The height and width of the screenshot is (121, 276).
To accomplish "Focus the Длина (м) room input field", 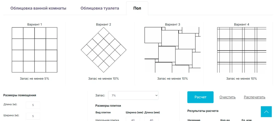I will point(33,105).
